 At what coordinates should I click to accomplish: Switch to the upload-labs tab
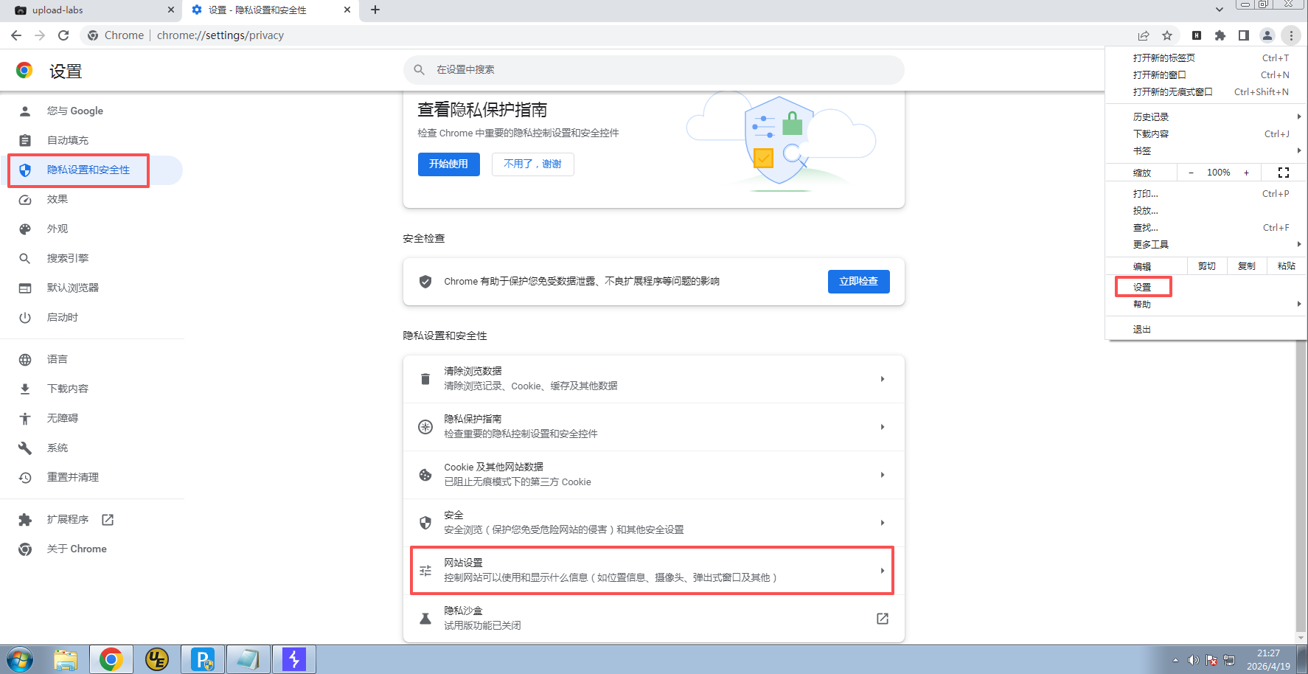[x=88, y=10]
